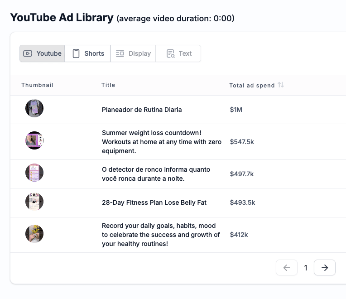Open the Planeador de Rutina Diaria title
346x299 pixels.
click(142, 110)
